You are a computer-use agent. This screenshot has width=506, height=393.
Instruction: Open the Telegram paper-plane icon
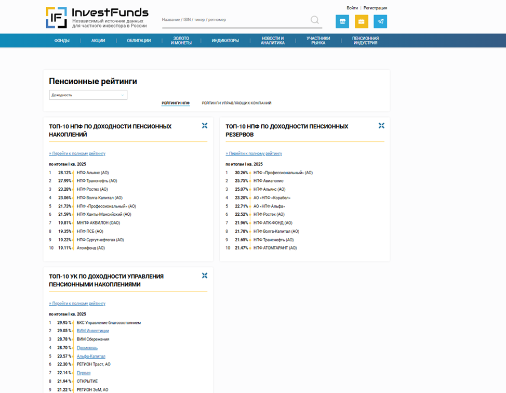[x=380, y=21]
